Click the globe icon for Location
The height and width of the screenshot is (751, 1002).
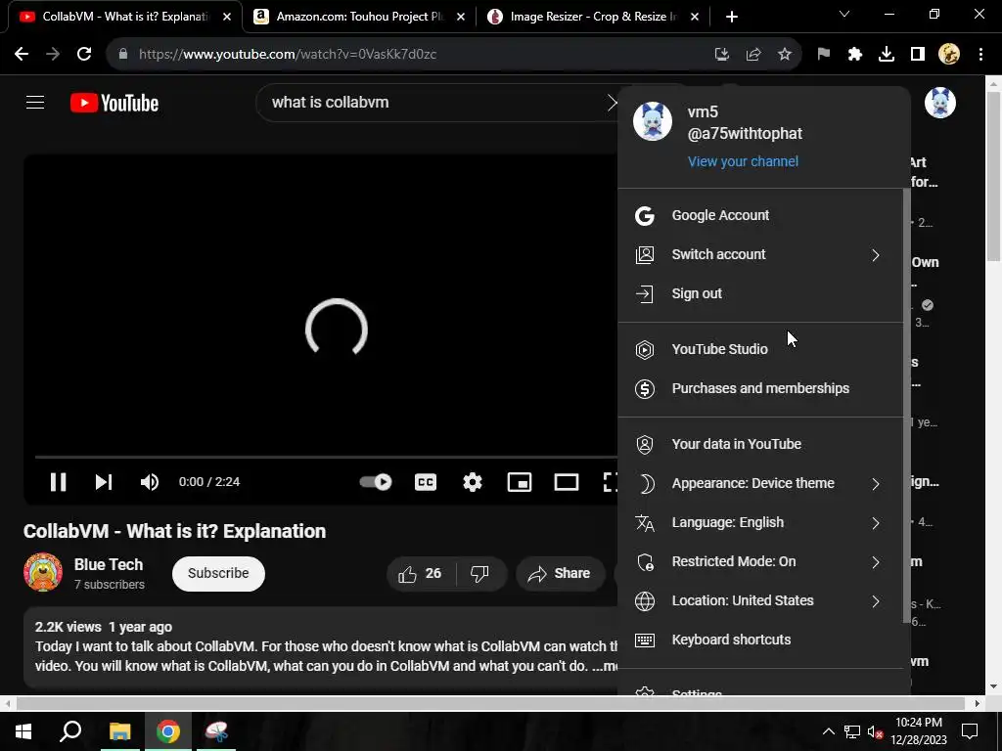[x=644, y=601]
